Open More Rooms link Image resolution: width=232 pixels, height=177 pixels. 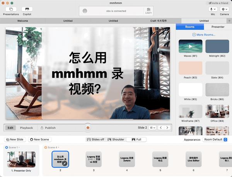(x=204, y=35)
